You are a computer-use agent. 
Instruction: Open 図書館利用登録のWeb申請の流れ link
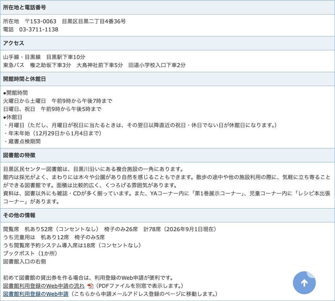click(x=44, y=286)
